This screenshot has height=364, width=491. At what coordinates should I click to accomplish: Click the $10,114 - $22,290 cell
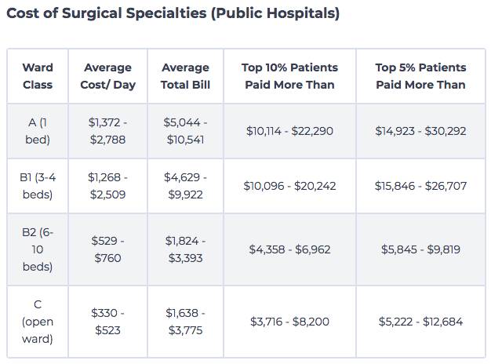(x=289, y=131)
